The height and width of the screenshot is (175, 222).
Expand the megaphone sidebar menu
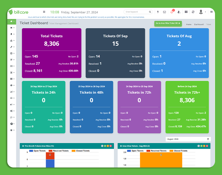pos(11,104)
